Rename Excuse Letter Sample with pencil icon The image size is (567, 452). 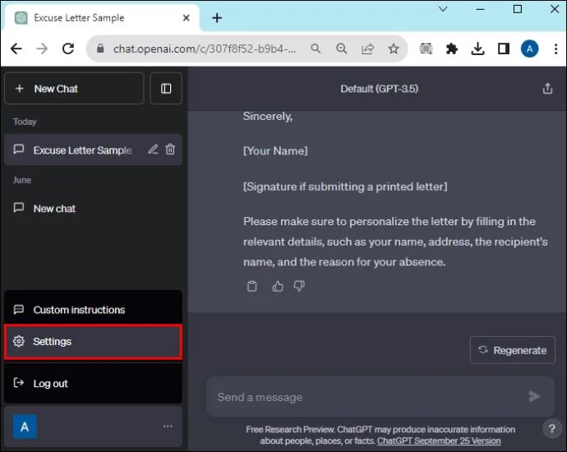(x=153, y=150)
